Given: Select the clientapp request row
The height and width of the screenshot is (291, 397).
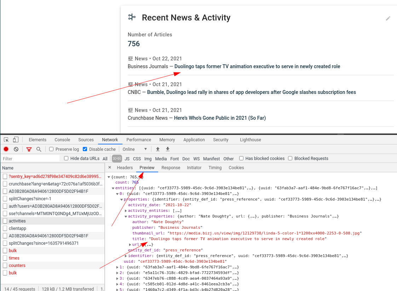Looking at the screenshot, I should tap(52, 228).
